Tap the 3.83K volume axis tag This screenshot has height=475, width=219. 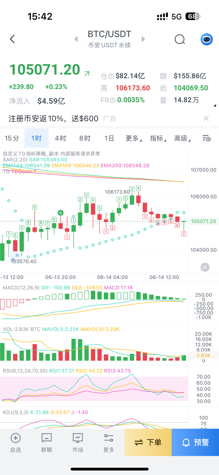click(203, 355)
